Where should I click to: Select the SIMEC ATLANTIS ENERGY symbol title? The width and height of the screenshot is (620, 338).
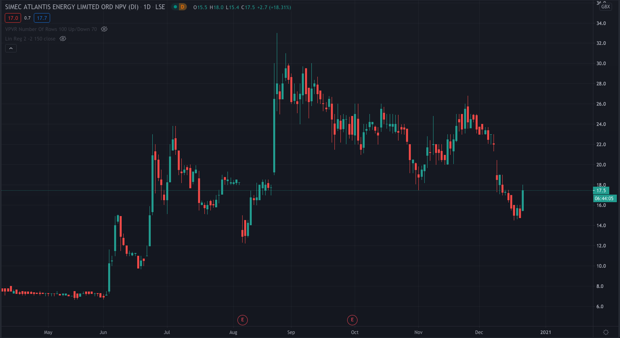pos(72,7)
